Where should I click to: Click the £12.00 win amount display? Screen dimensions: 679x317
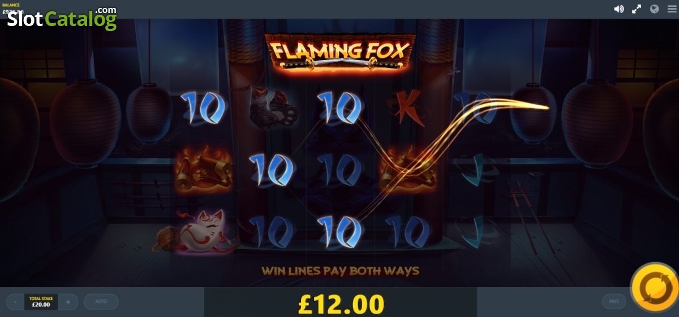click(x=341, y=303)
